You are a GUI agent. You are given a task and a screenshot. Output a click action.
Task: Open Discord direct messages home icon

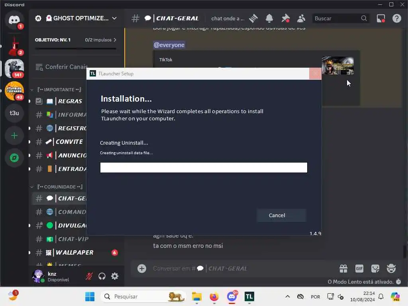coord(14,20)
